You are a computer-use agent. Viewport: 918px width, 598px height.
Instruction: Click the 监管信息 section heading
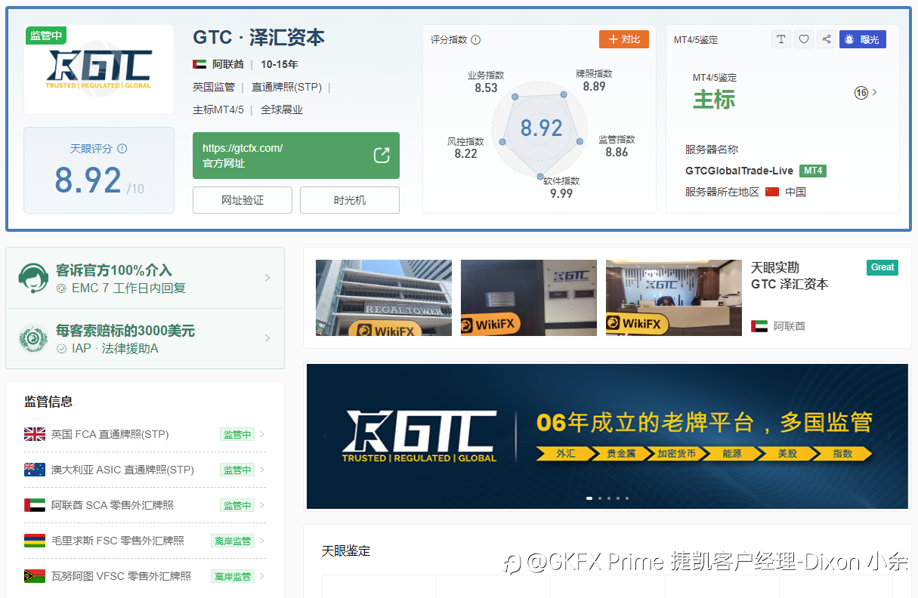click(48, 402)
